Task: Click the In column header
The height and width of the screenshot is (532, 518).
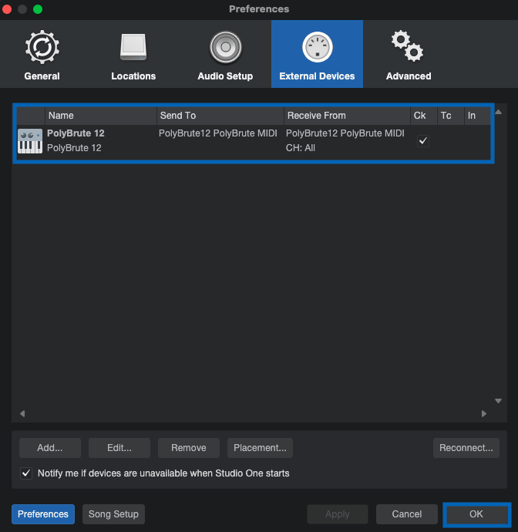Action: click(477, 116)
